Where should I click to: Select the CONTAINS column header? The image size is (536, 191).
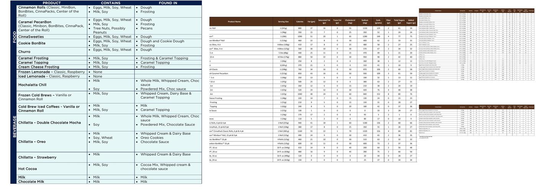pyautogui.click(x=111, y=3)
